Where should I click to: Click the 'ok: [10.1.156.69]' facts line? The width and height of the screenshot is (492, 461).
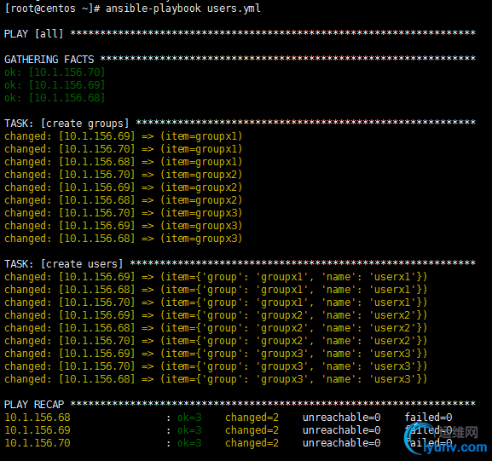coord(55,85)
